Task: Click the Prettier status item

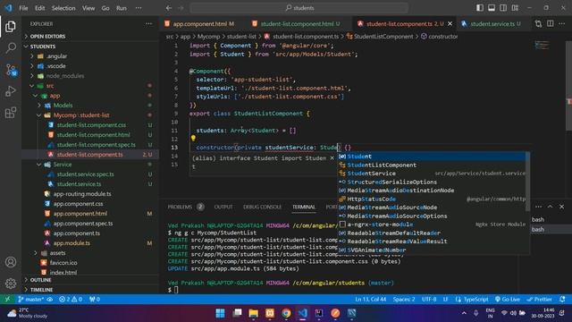Action: coord(540,300)
